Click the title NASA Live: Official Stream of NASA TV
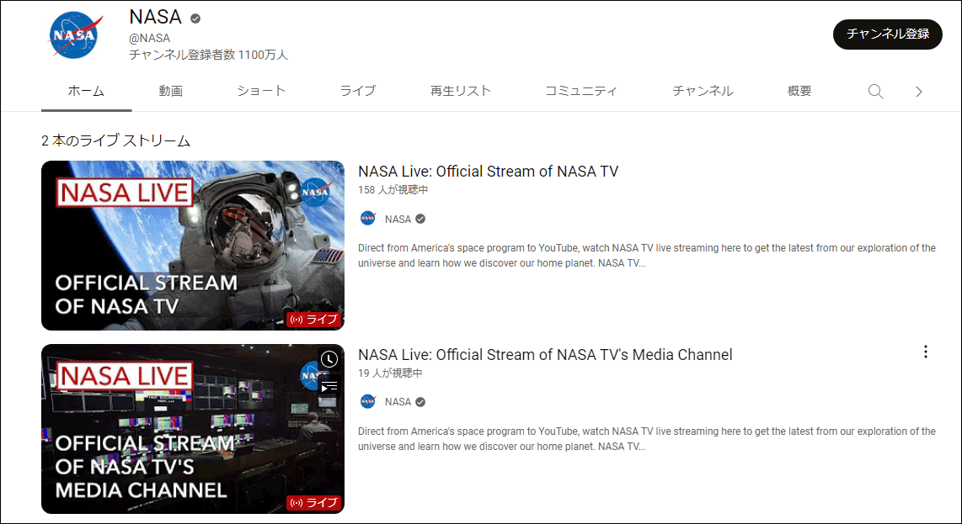The width and height of the screenshot is (962, 524). point(488,171)
